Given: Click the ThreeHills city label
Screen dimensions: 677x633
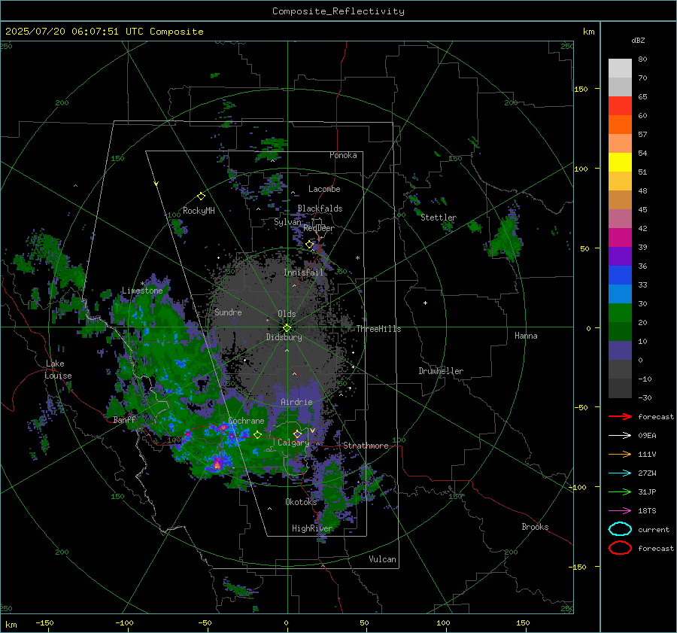Looking at the screenshot, I should tap(378, 329).
